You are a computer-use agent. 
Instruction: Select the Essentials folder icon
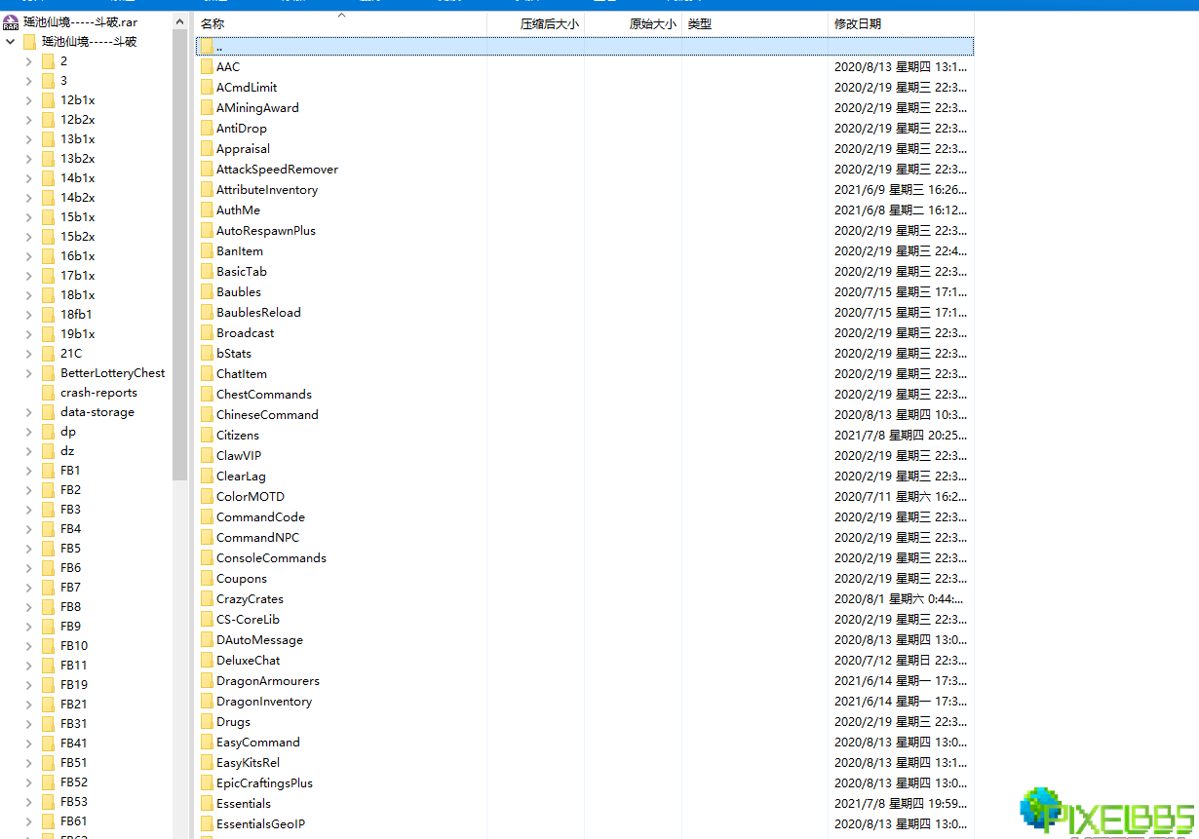point(206,803)
